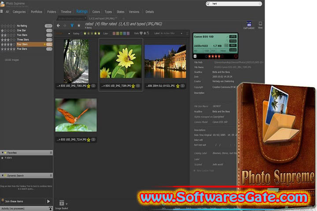The width and height of the screenshot is (317, 211).
Task: Click the Photo Supreme app logo
Action: point(3,4)
